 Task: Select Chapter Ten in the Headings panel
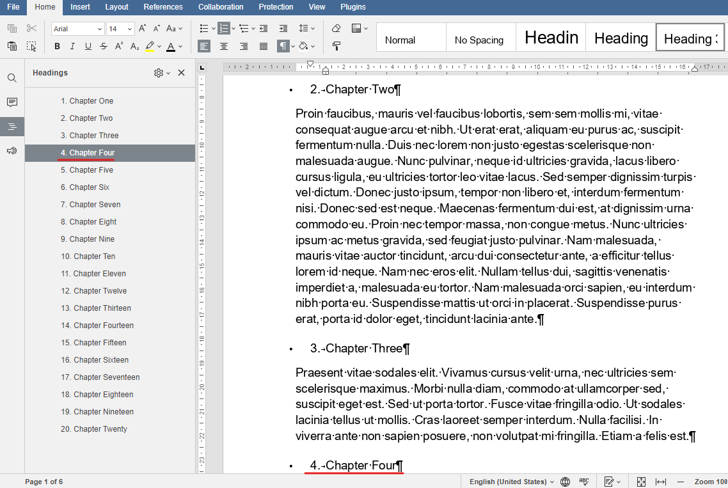(x=88, y=256)
